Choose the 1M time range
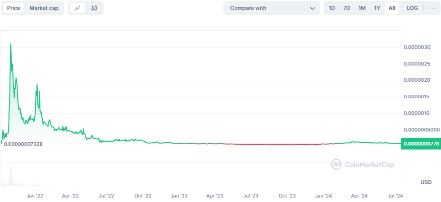The height and width of the screenshot is (202, 441). [x=362, y=8]
